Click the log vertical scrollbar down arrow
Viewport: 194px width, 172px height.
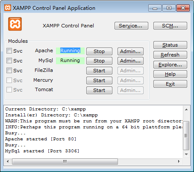(186, 154)
